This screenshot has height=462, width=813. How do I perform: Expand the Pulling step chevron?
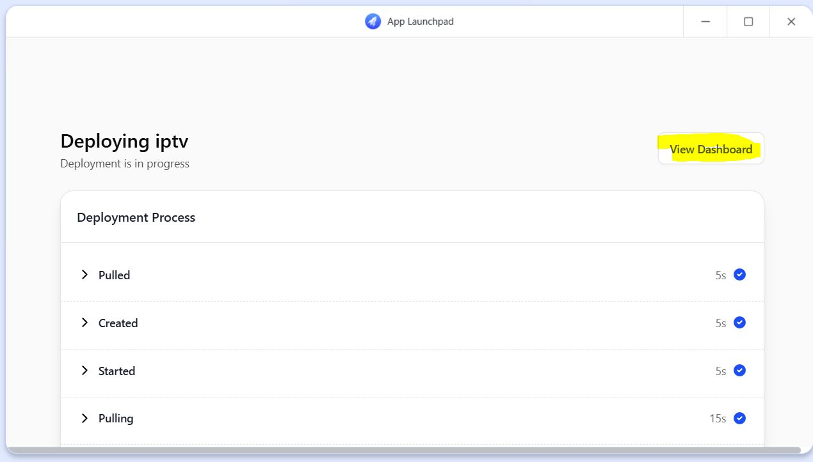point(85,419)
